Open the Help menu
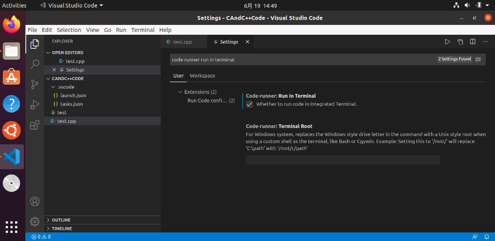Screen dimensions: 495x241 165,30
